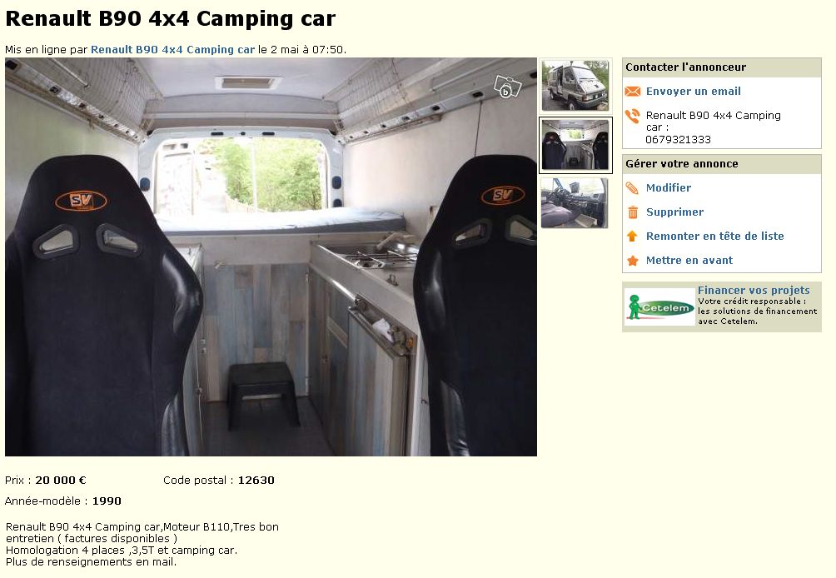Click the trash can Supprimer icon
Viewport: 836px width, 578px height.
click(x=632, y=212)
